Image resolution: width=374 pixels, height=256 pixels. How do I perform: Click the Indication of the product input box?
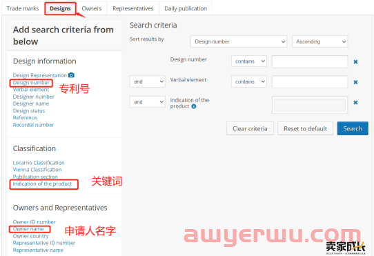310,105
